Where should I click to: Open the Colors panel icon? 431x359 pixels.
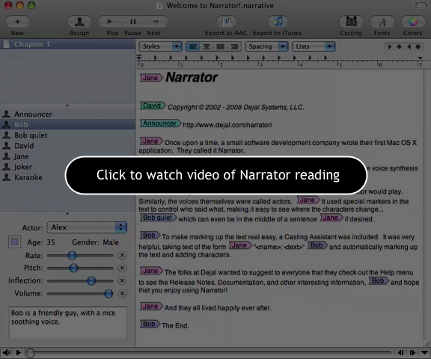coord(413,22)
